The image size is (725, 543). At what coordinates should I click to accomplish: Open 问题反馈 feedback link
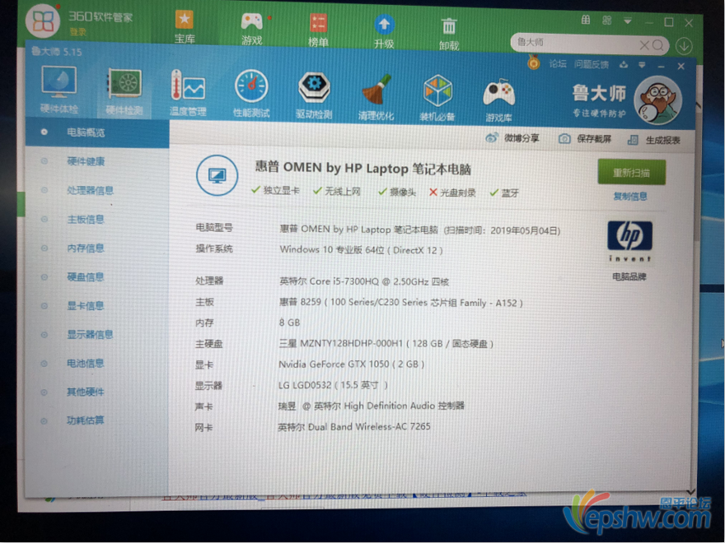[592, 64]
